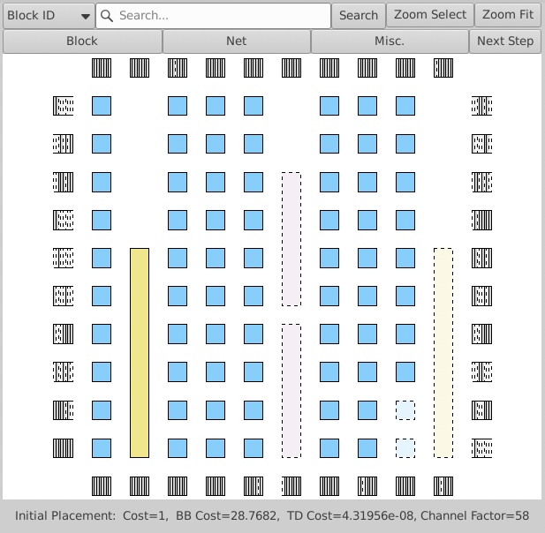Image resolution: width=545 pixels, height=533 pixels.
Task: Activate Zoom Select
Action: 430,15
